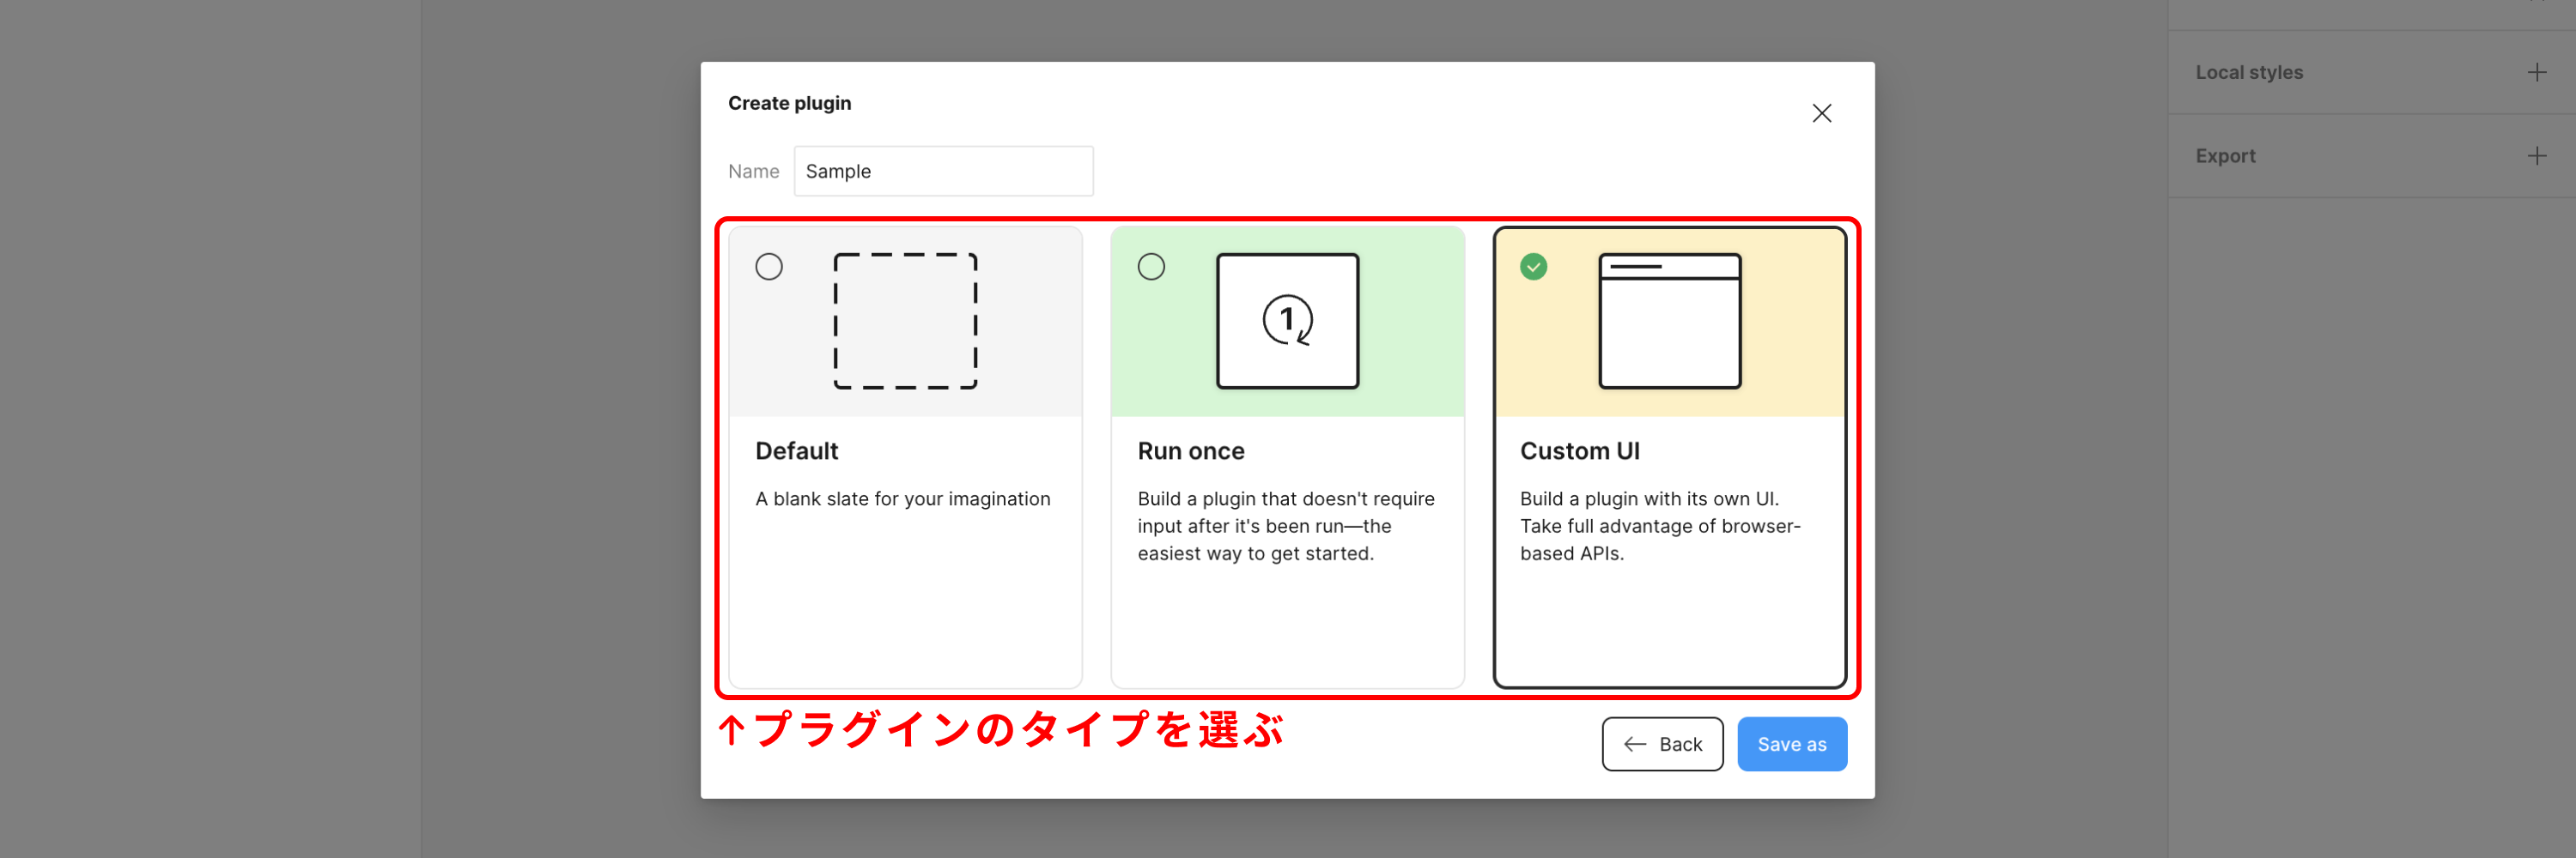Click the Name label in the dialog
Screen dimensions: 2576x858
pyautogui.click(x=753, y=171)
